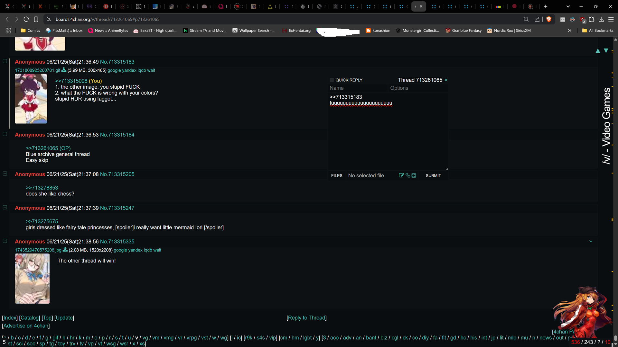Close the active tab with its x
This screenshot has width=618, height=347.
421,6
